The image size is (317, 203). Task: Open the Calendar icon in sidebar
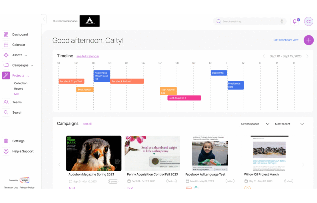coord(6,45)
